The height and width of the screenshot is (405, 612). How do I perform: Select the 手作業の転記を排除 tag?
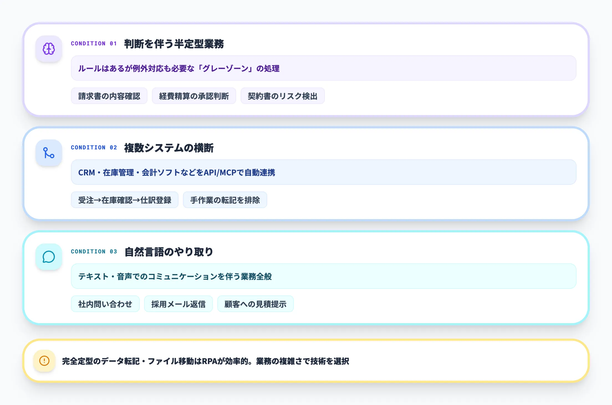pyautogui.click(x=225, y=200)
